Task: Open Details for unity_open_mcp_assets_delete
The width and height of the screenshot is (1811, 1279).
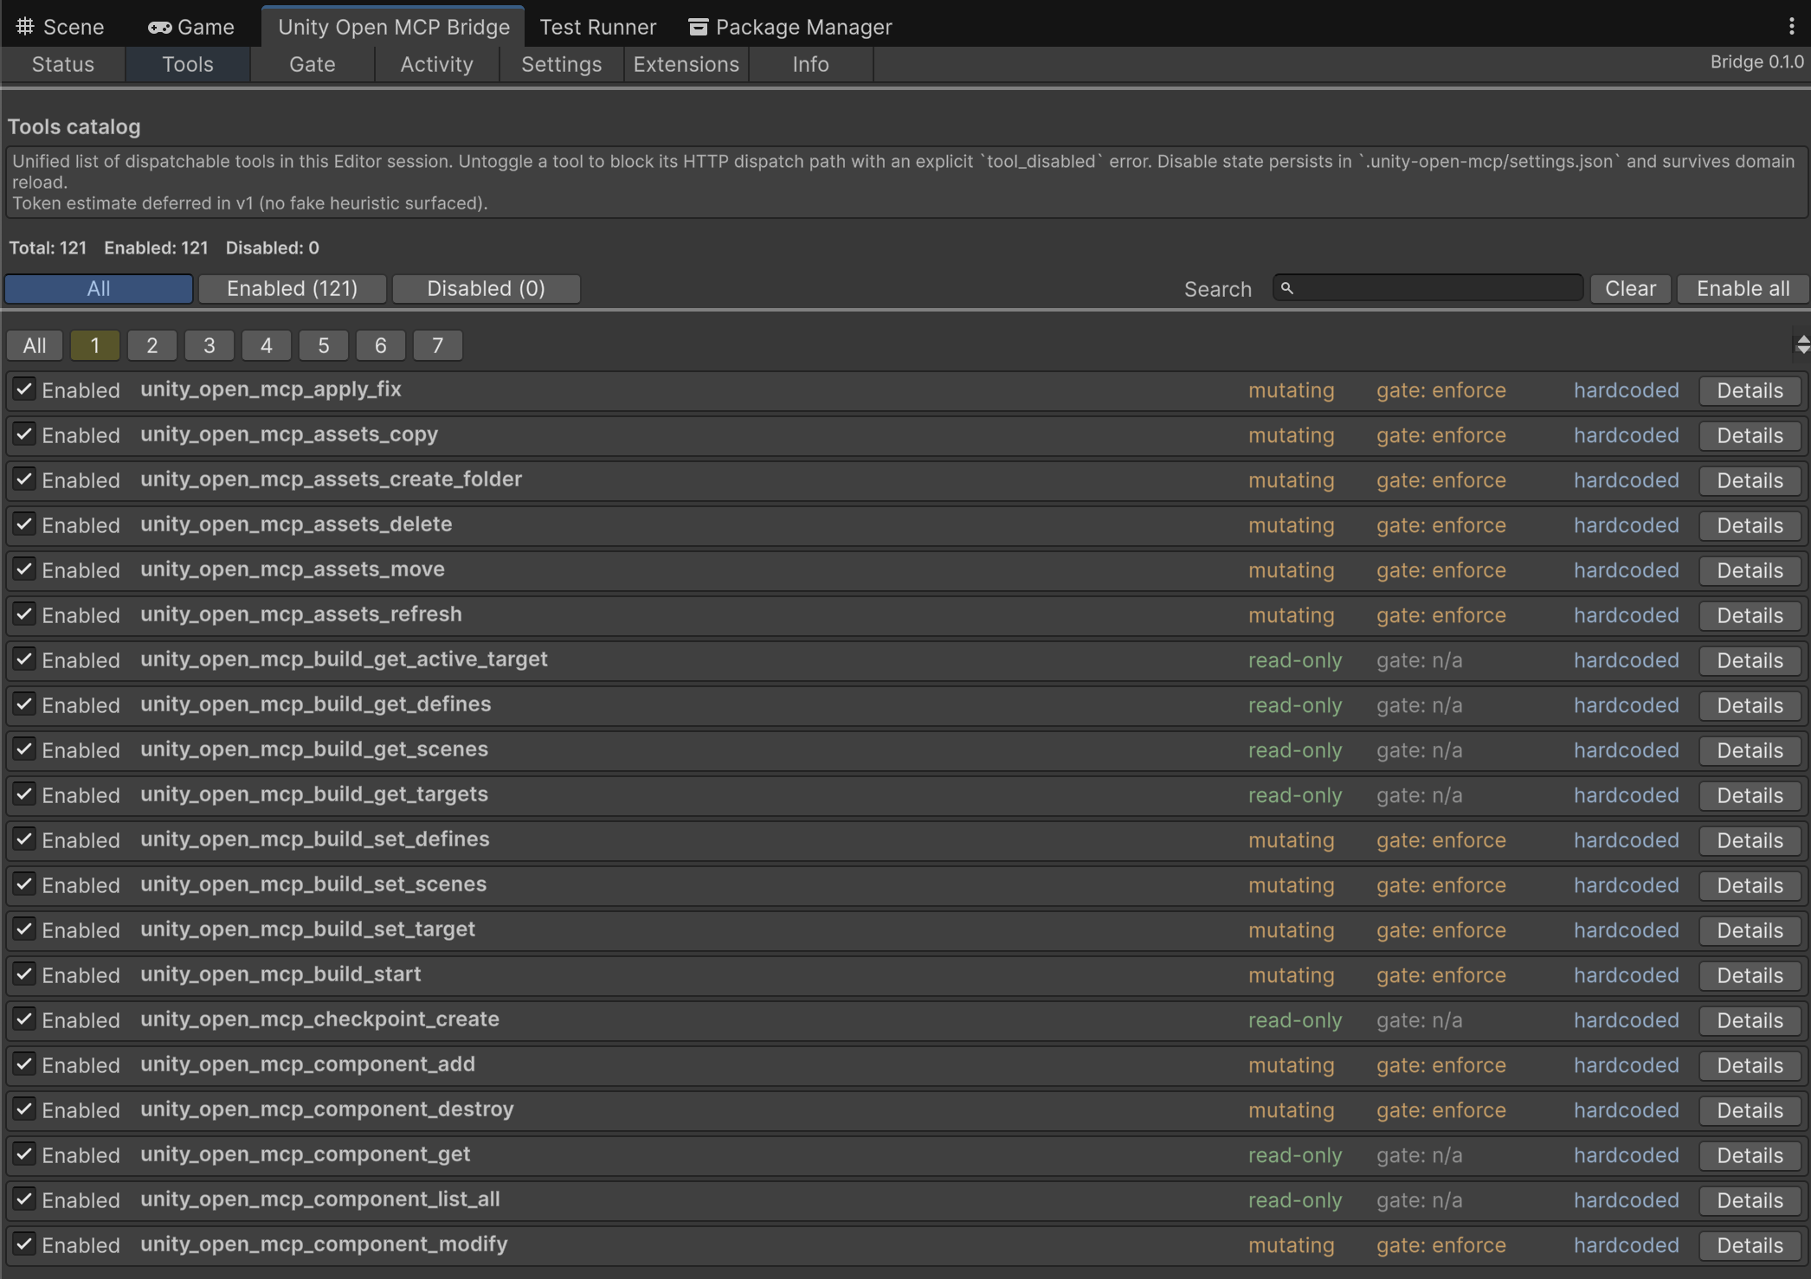Action: (1750, 525)
